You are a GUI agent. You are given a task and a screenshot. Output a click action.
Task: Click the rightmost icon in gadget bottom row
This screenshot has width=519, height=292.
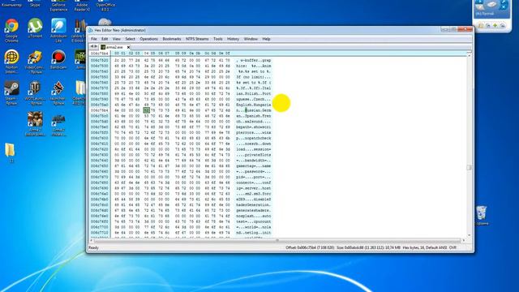503,25
